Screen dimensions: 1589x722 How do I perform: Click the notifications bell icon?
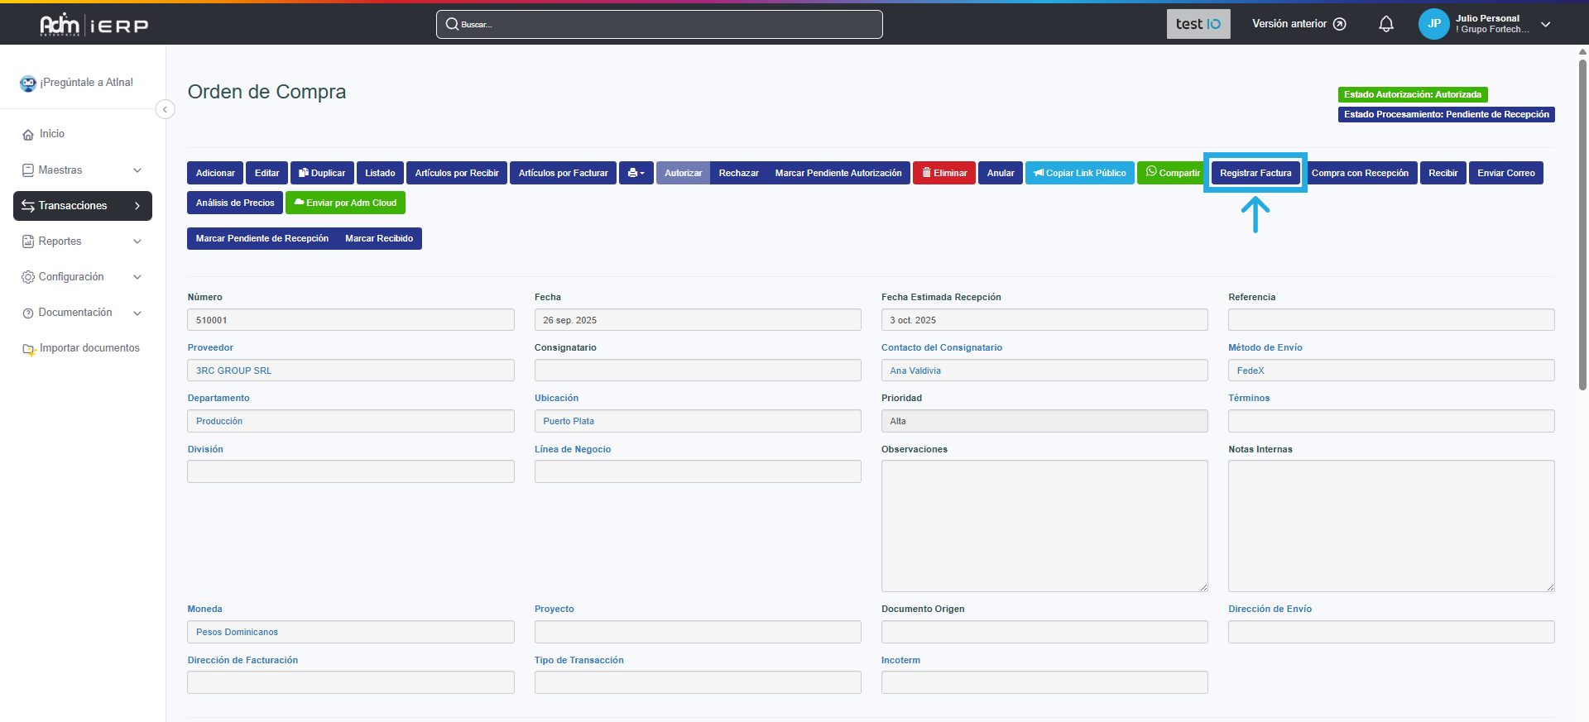pos(1385,24)
